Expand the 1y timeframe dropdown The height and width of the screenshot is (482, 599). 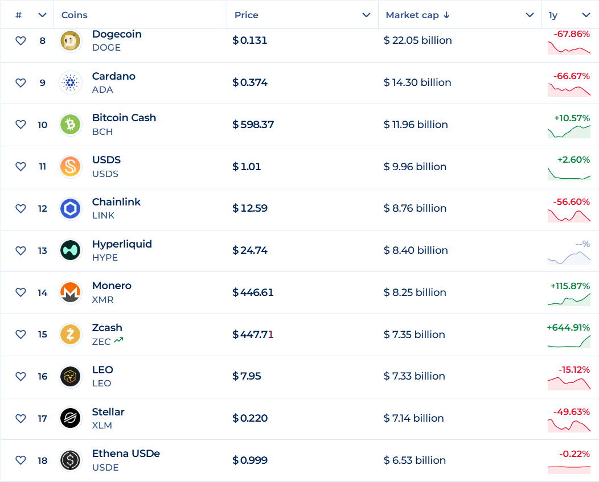[586, 15]
